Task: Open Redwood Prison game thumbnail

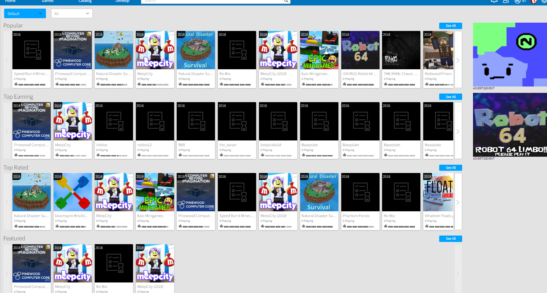Action: tap(438, 50)
